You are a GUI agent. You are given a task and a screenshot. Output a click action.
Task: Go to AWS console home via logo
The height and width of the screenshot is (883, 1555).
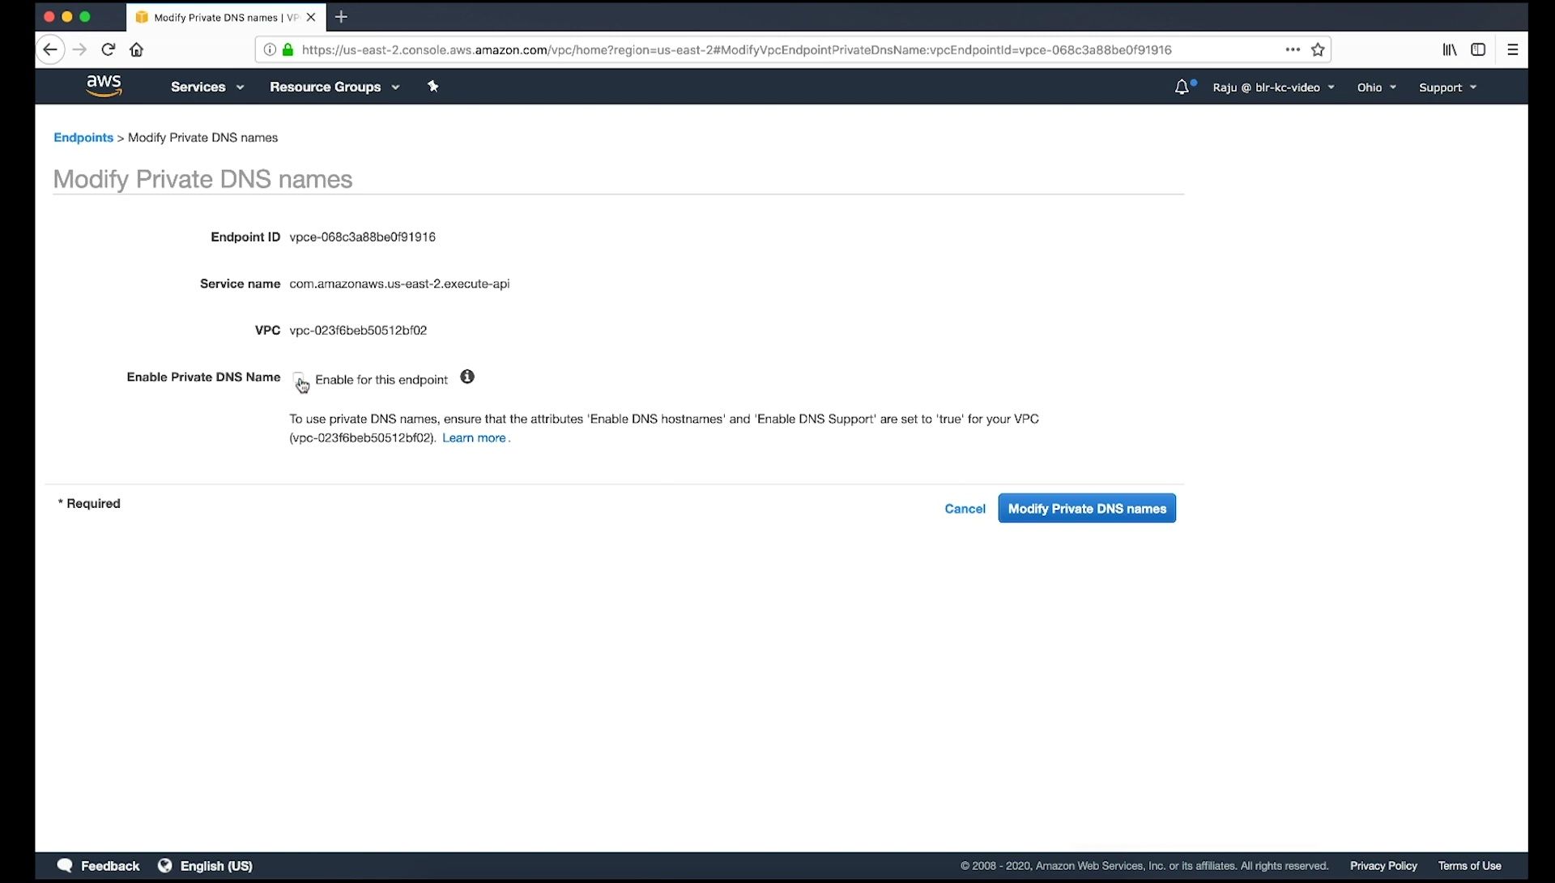[104, 86]
